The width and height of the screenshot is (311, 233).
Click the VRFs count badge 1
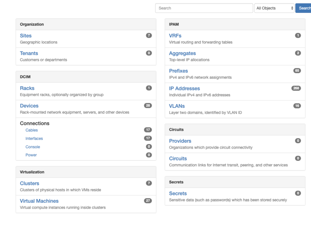[298, 35]
